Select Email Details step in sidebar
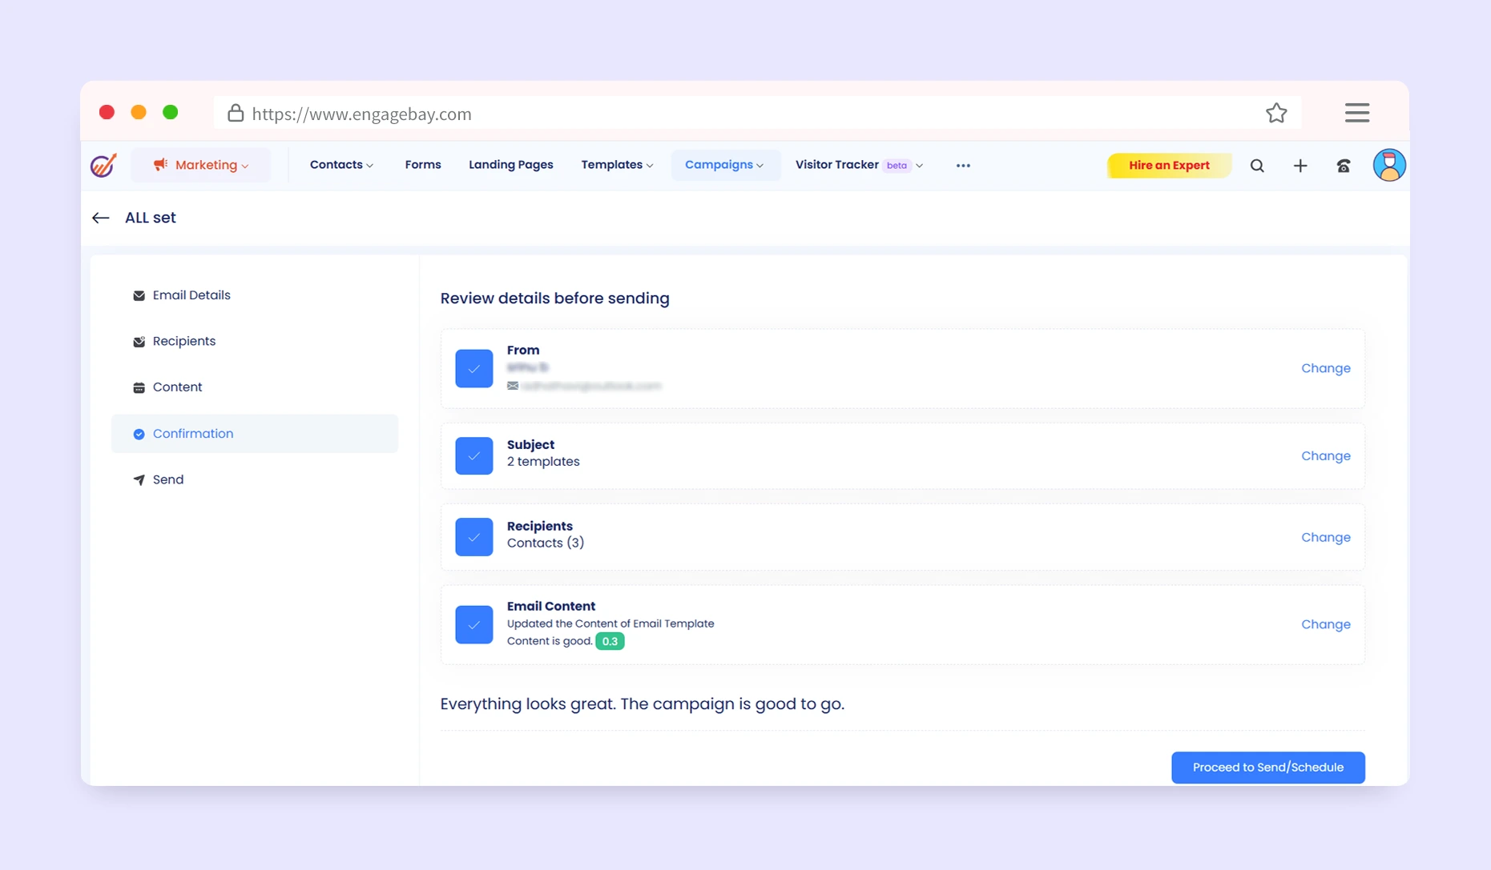 coord(191,295)
